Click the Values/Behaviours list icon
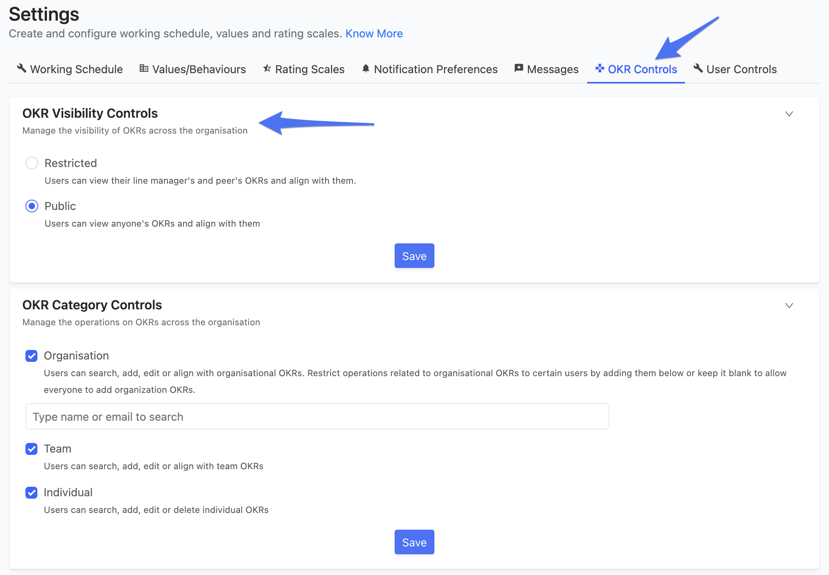Image resolution: width=829 pixels, height=575 pixels. [x=144, y=68]
